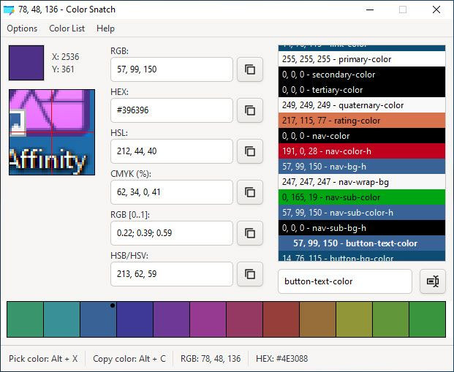This screenshot has height=372, width=454.
Task: Copy the RGB value 57, 99, 150
Action: coord(250,69)
